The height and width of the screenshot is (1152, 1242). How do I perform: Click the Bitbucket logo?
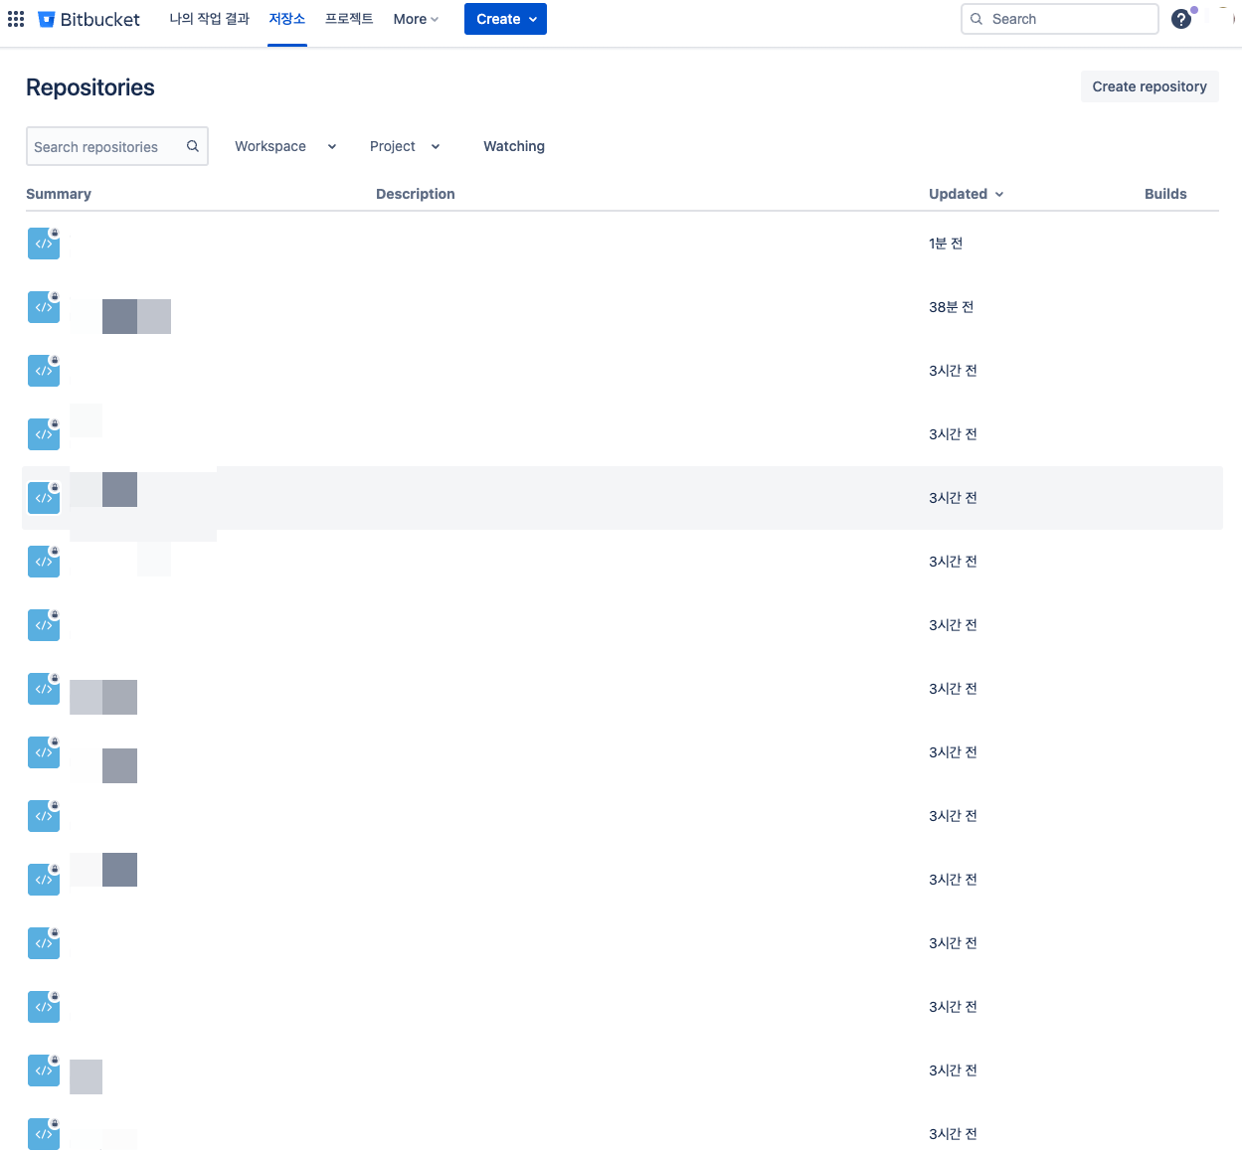(89, 19)
